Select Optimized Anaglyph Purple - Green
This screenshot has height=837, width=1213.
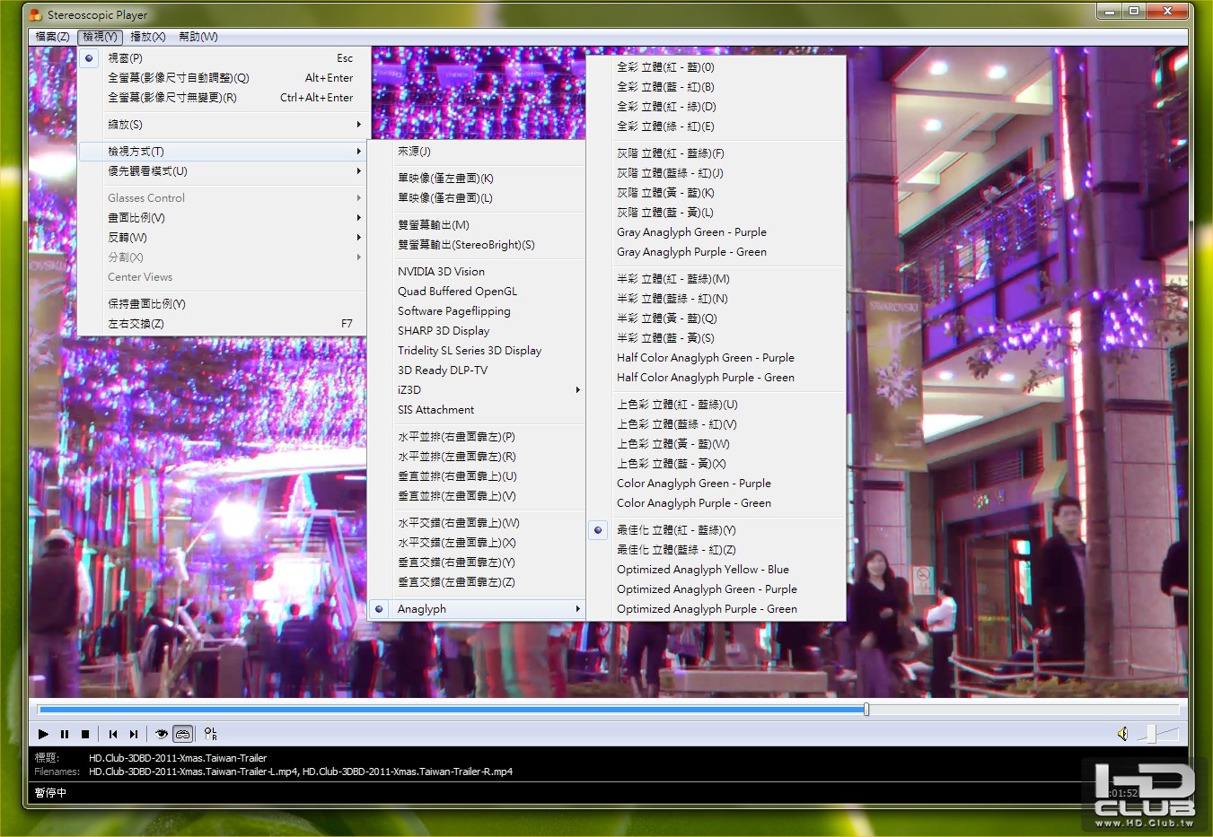[716, 609]
